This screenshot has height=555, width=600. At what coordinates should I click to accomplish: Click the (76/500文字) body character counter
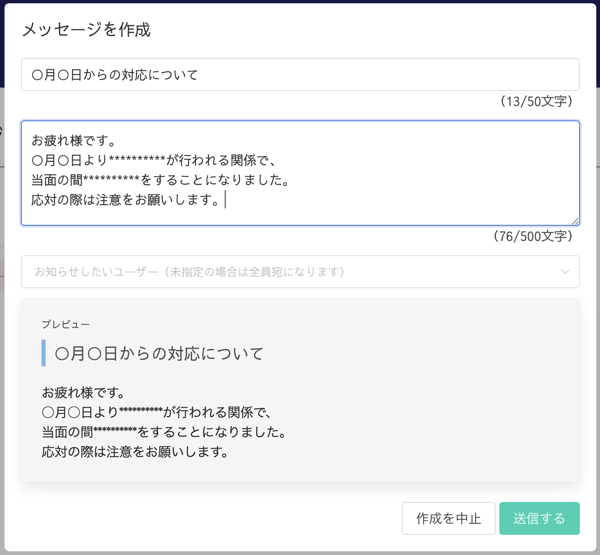533,236
